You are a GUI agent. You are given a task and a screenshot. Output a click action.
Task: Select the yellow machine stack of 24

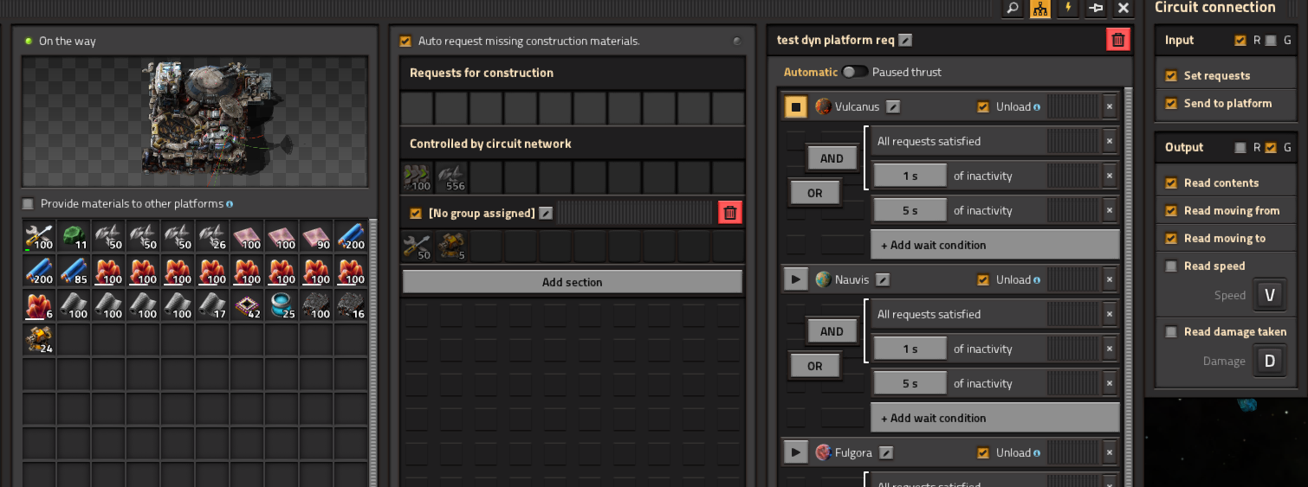tap(40, 339)
